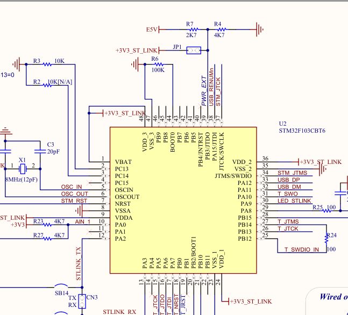The height and width of the screenshot is (315, 348).
Task: Click the LED_STLINK net label
Action: 294,201
